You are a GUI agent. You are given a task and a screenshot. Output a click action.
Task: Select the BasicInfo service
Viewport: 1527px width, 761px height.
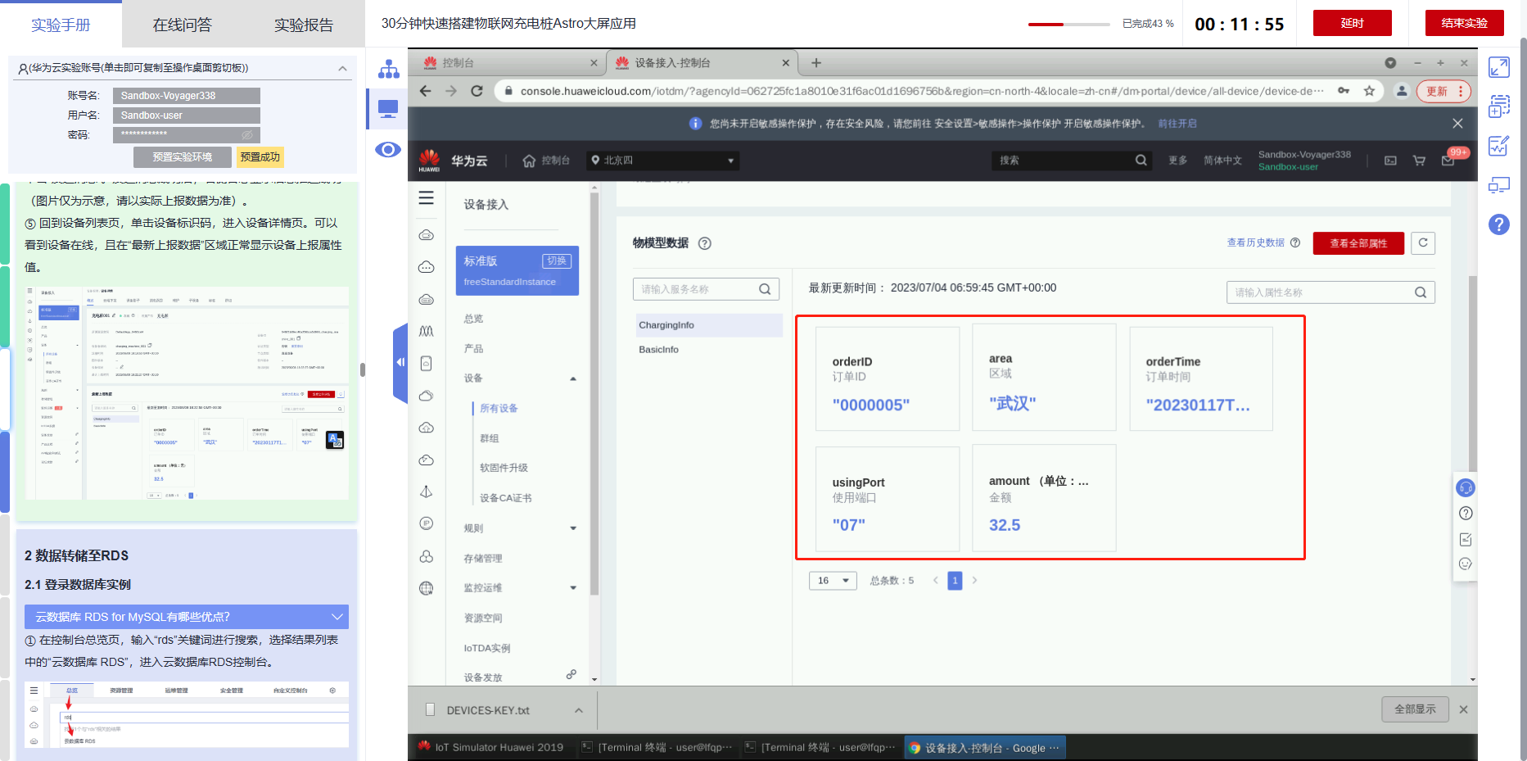[x=658, y=350]
